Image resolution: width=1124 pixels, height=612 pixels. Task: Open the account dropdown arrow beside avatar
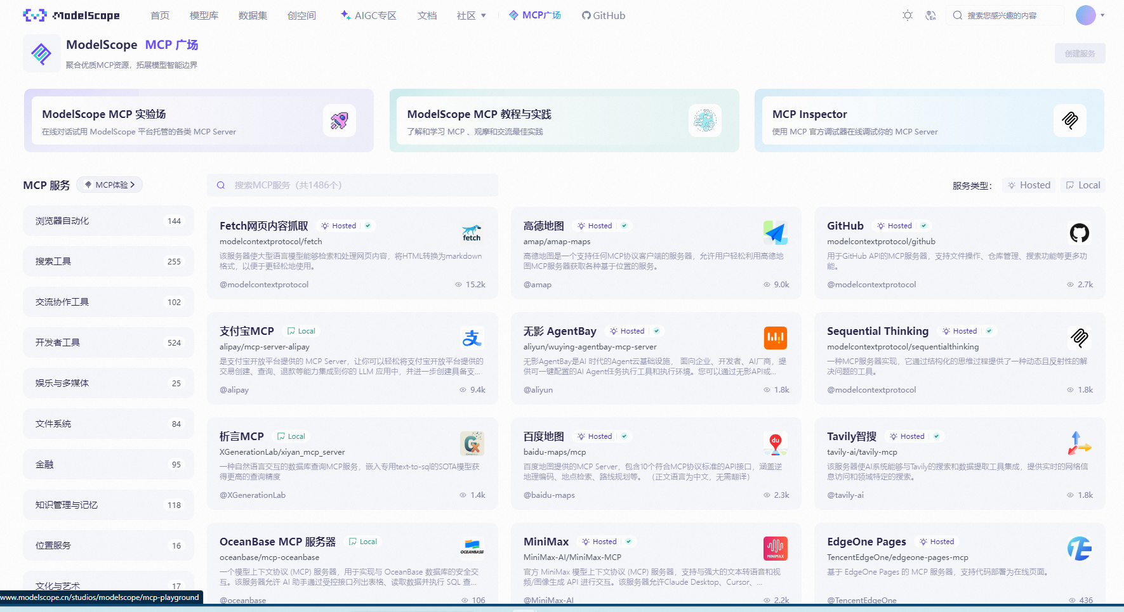pos(1102,15)
